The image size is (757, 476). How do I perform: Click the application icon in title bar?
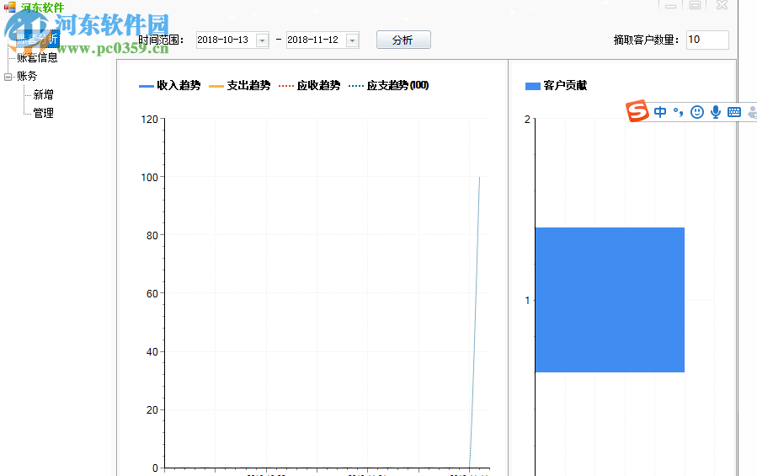coord(9,8)
